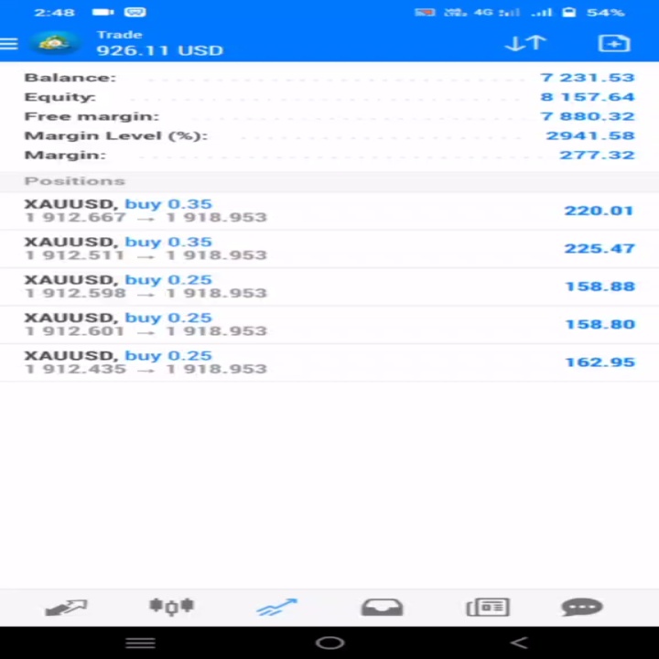Open the Quotes tab icon
Screen dimensions: 659x659
click(x=66, y=608)
